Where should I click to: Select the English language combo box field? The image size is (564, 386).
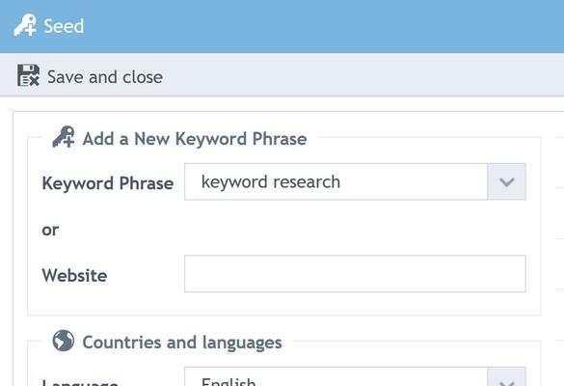(336, 377)
